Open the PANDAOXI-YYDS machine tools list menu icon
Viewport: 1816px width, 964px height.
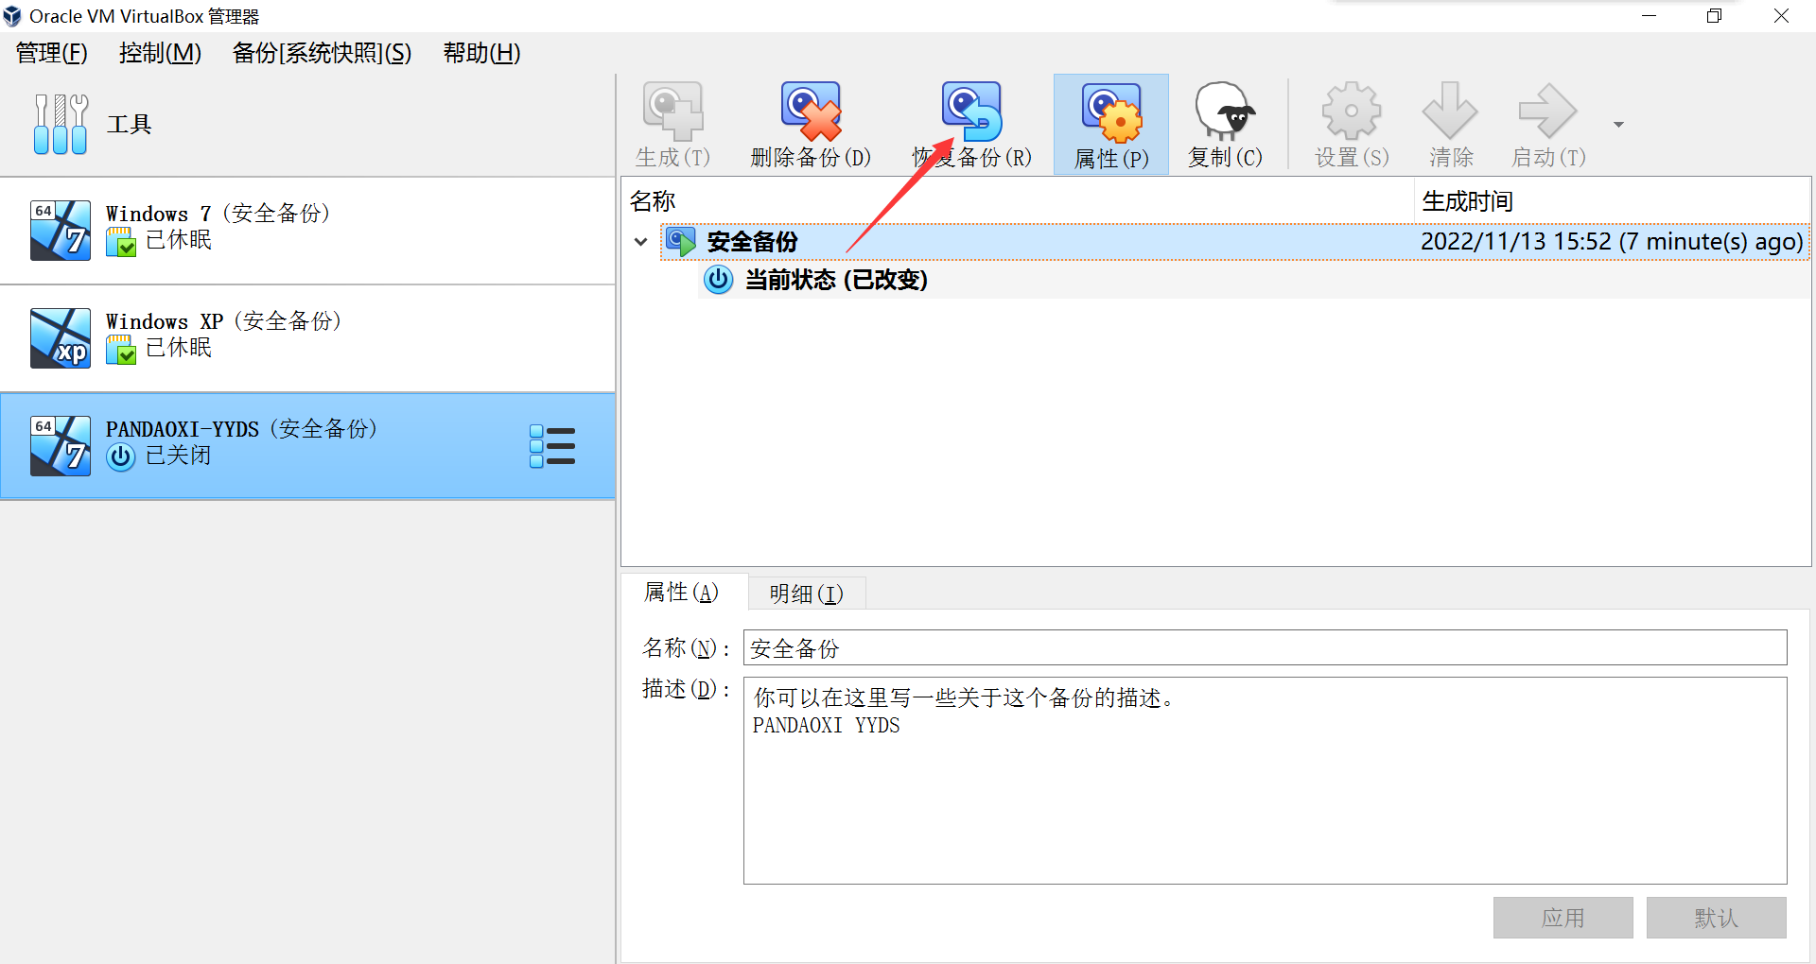(x=552, y=445)
